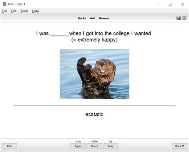
Task: Click the 4d interval label
Action: pos(110,141)
